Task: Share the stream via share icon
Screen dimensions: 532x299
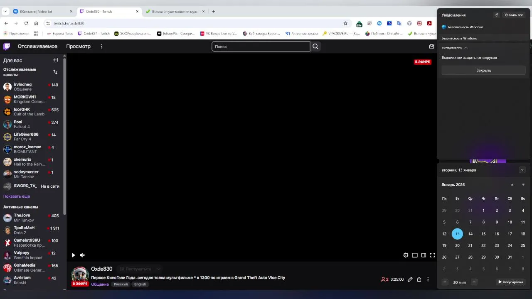Action: 419,279
